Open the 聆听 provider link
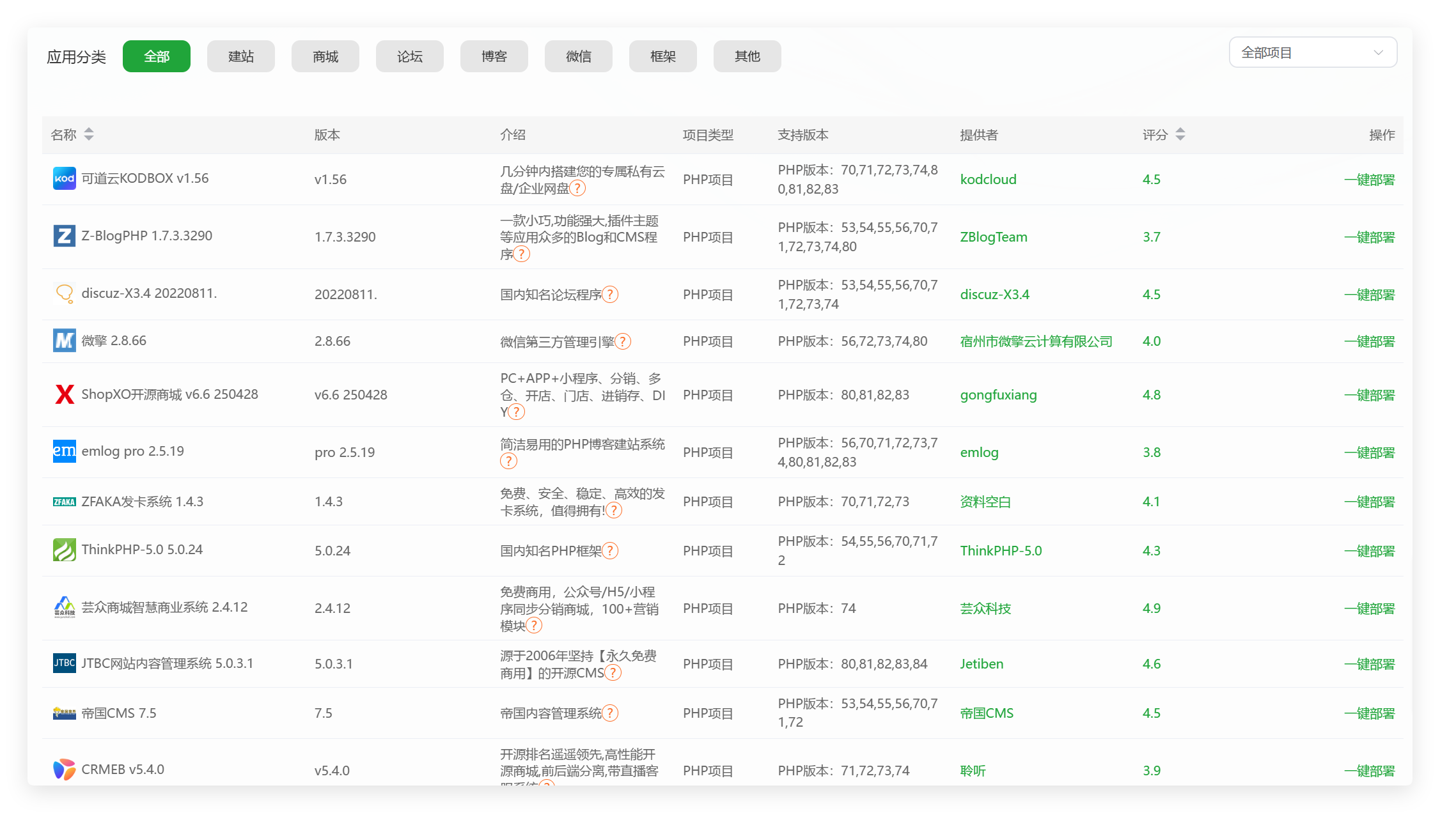1440x813 pixels. [973, 771]
